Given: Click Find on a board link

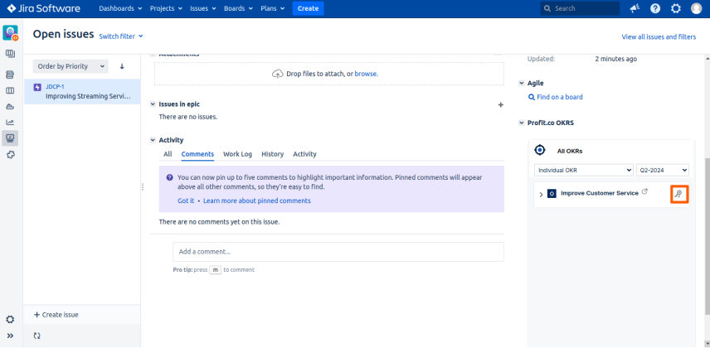Looking at the screenshot, I should click(x=560, y=97).
